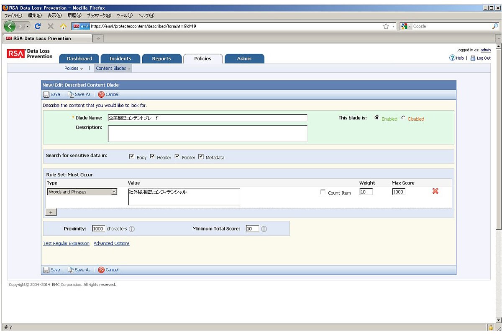This screenshot has width=502, height=334.
Task: Click the RSA Data Loss Prevention logo
Action: pyautogui.click(x=30, y=54)
